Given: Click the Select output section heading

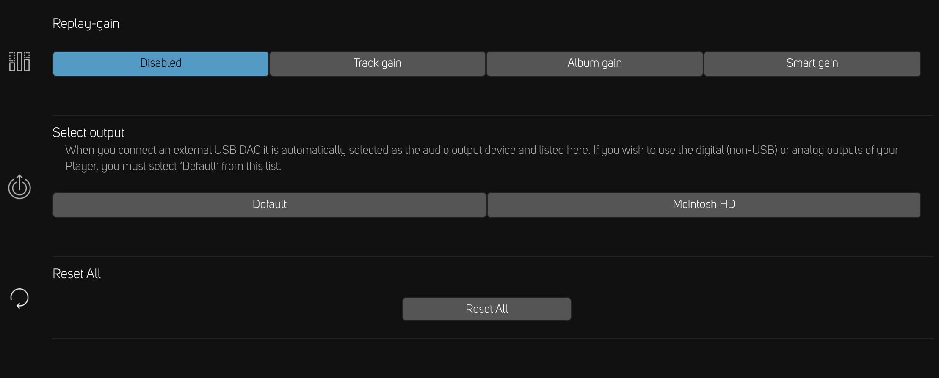Looking at the screenshot, I should click(88, 133).
